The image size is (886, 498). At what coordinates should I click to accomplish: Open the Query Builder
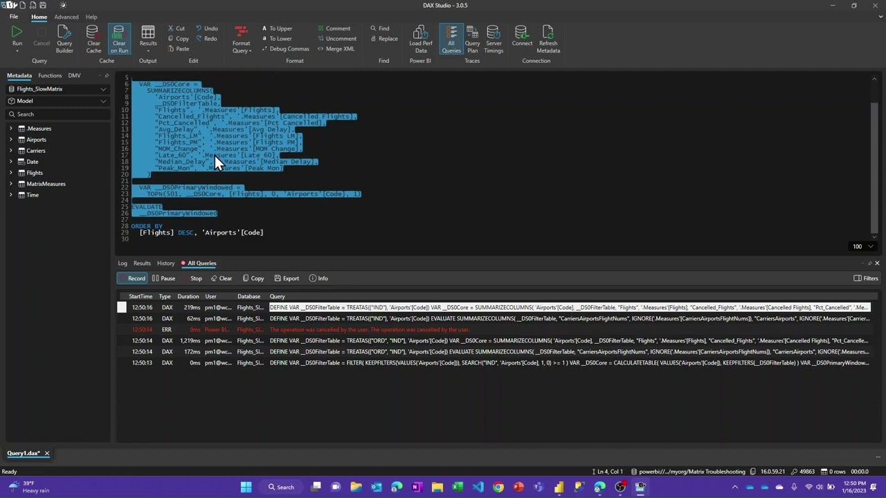(64, 39)
